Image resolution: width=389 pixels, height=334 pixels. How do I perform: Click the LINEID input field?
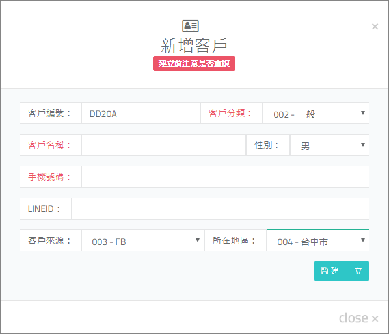pyautogui.click(x=221, y=209)
